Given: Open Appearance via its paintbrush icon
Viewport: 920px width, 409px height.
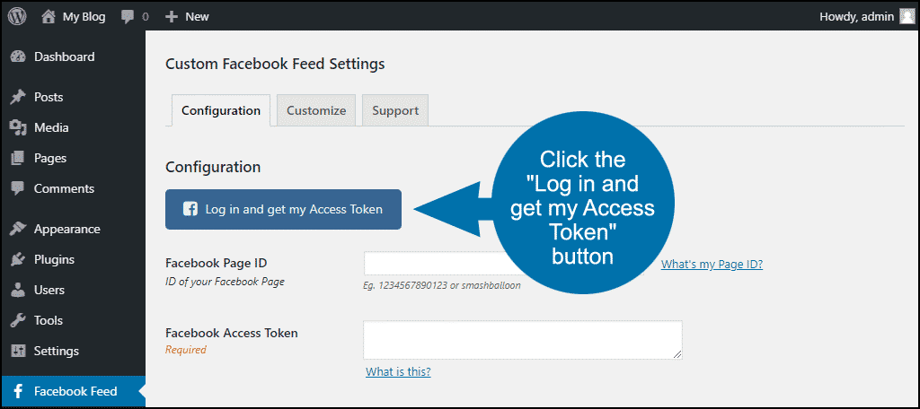Looking at the screenshot, I should 18,229.
